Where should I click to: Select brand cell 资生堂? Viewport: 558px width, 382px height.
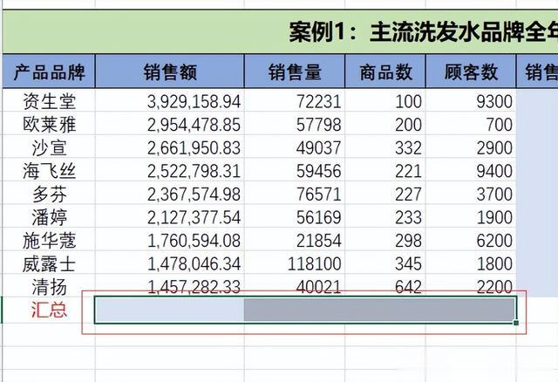tap(49, 101)
